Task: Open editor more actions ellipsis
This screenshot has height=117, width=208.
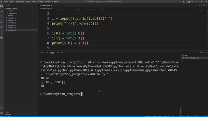Action: (x=206, y=5)
